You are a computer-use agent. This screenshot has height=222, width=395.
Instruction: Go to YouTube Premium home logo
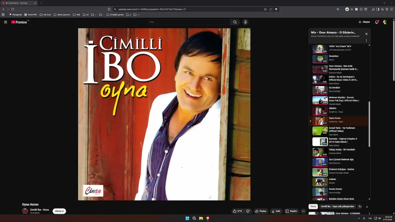tap(19, 22)
